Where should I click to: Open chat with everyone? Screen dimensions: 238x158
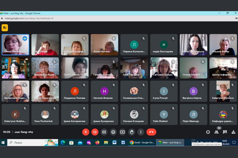(x=225, y=132)
